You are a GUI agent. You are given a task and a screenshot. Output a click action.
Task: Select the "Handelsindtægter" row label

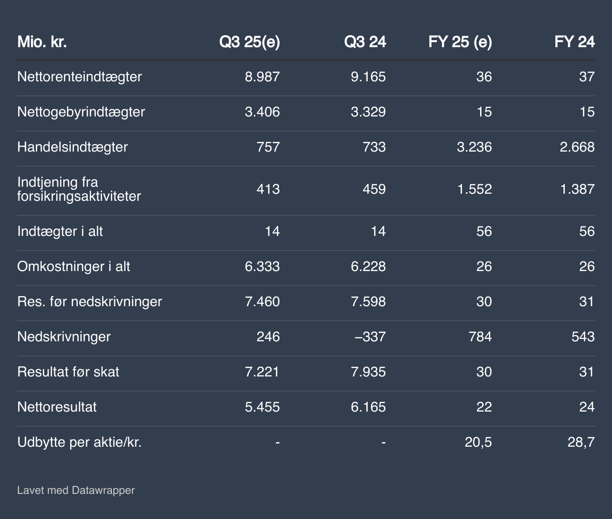(72, 147)
